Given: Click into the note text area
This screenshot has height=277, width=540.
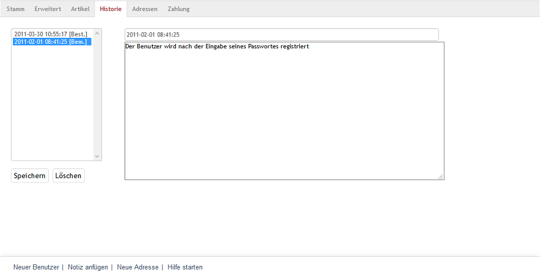Looking at the screenshot, I should [285, 111].
